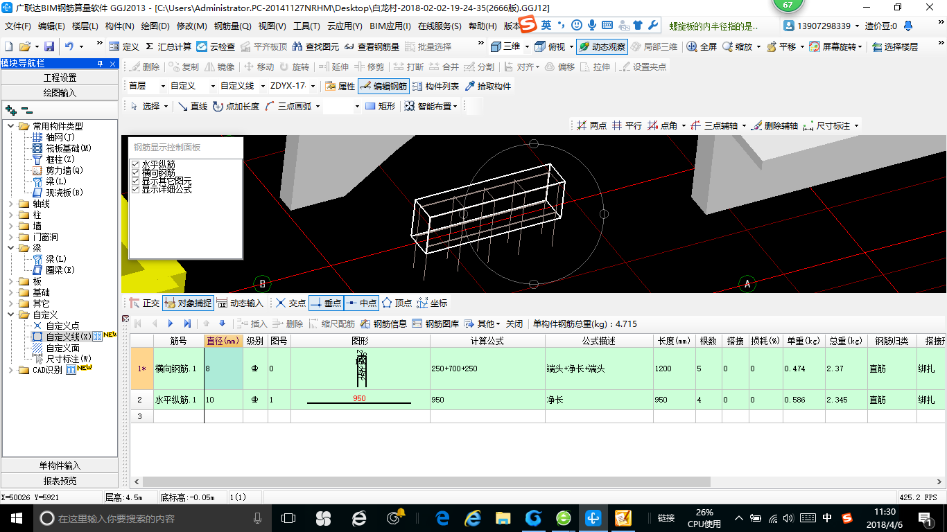Screen dimensions: 947x532
Task: Toggle 动态观察 orbit view tool
Action: coord(602,46)
